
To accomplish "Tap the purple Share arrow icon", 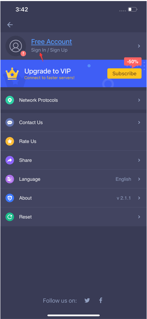I will click(x=10, y=160).
